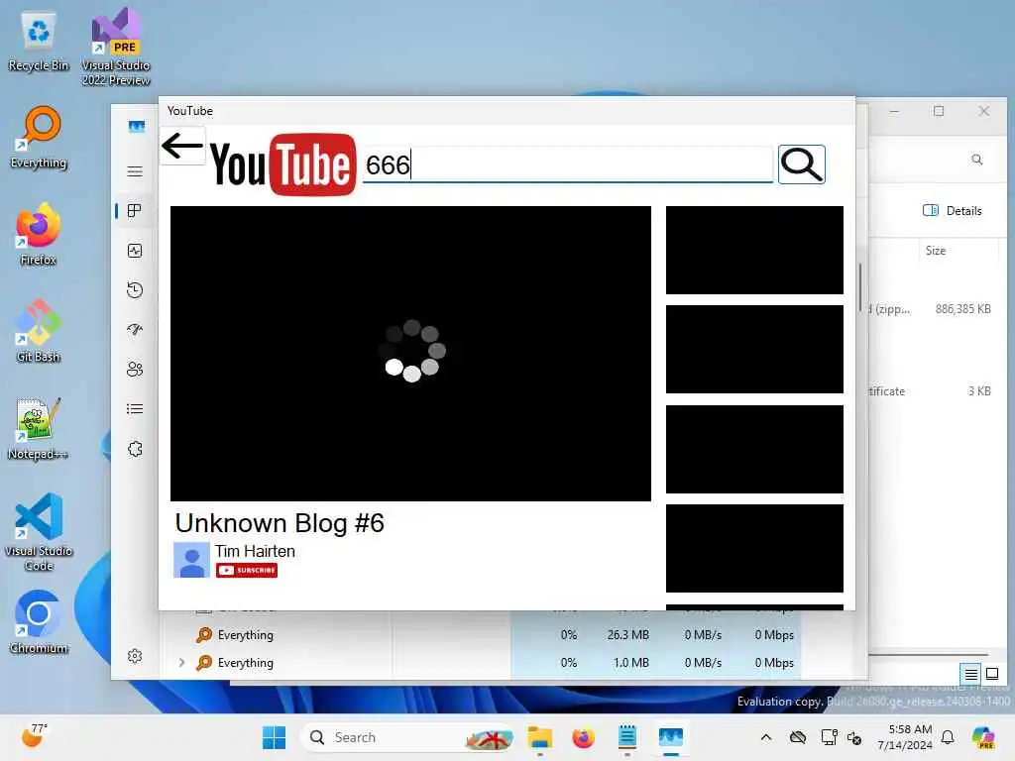1015x761 pixels.
Task: Click 1.0 MB memory value of Everything
Action: [x=630, y=663]
